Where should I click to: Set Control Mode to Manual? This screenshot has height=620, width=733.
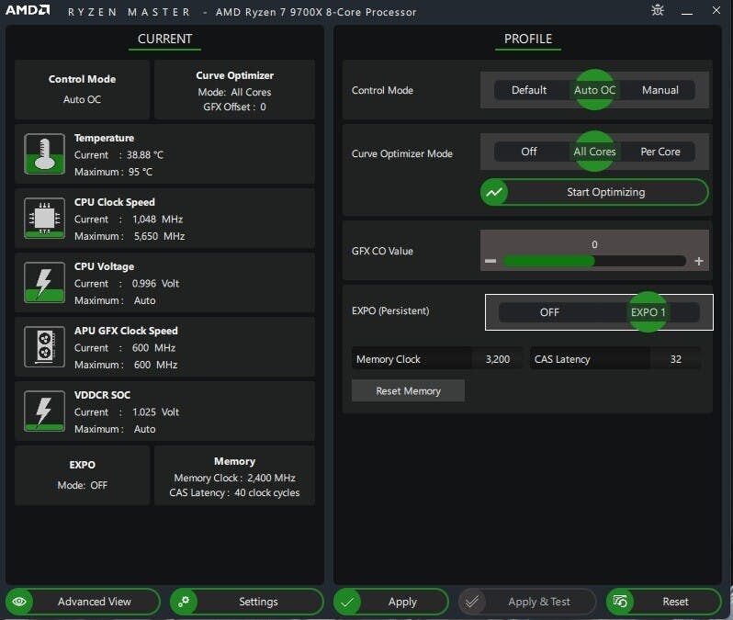tap(660, 90)
